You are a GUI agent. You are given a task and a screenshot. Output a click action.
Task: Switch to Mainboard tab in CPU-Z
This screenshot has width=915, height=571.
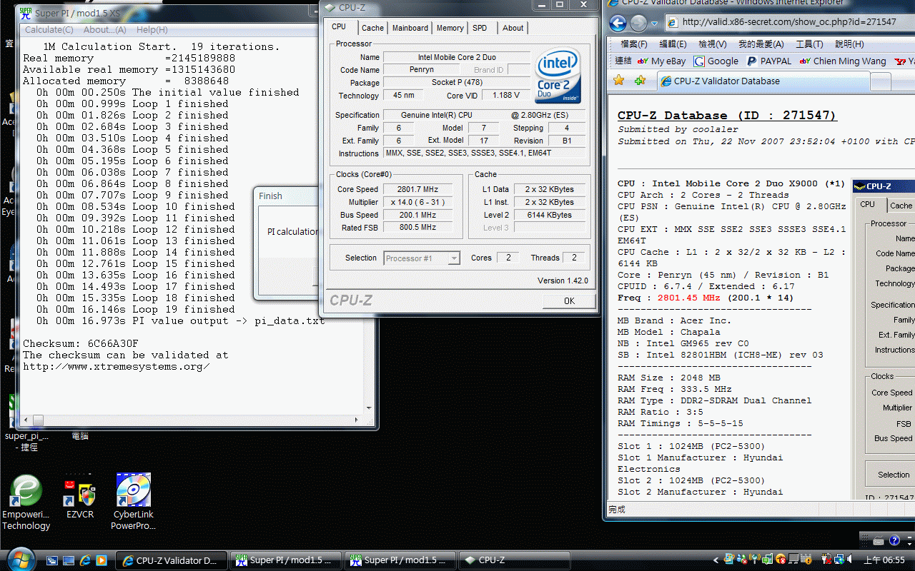(x=410, y=28)
